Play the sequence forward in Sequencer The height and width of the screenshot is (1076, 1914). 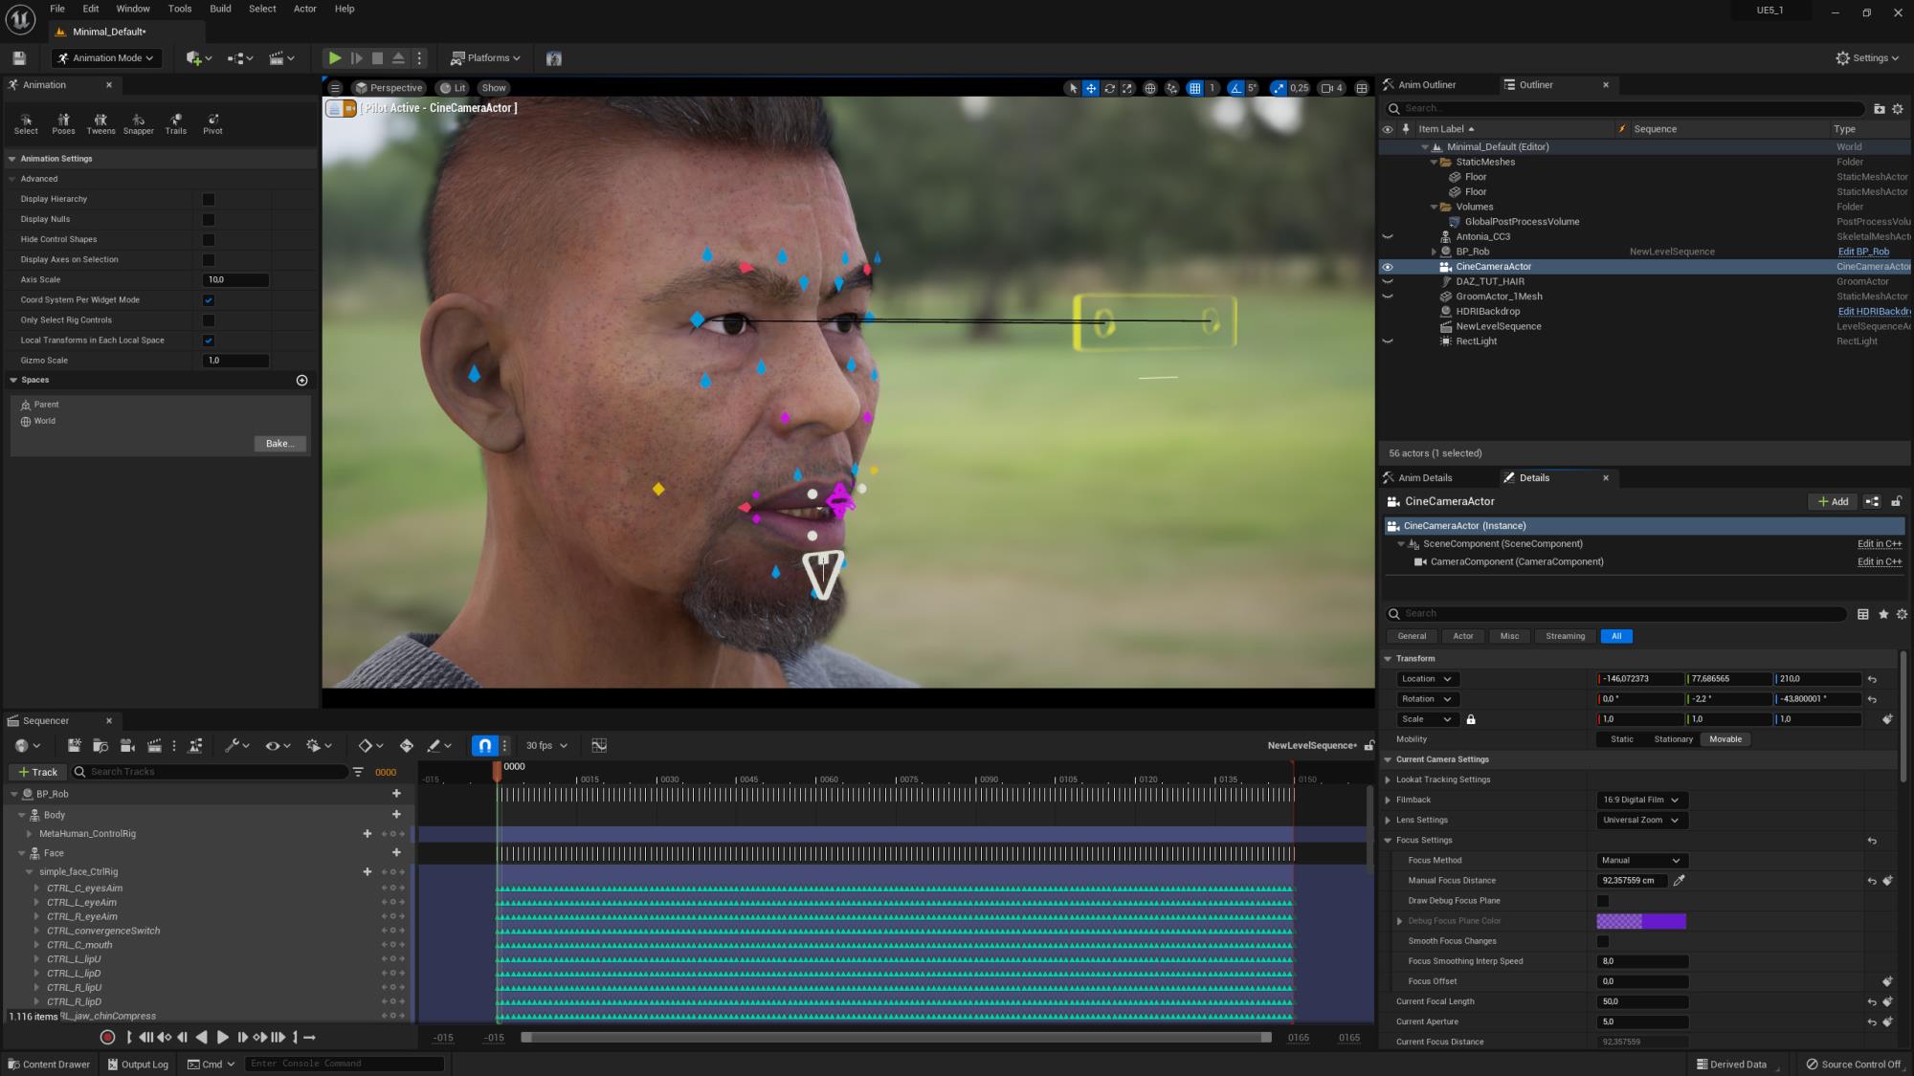click(x=222, y=1037)
